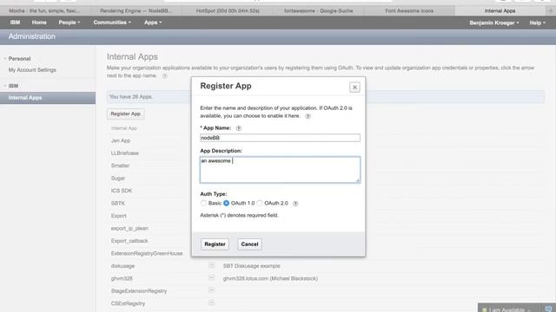Click the help icon next to OAuth 2.0
556x312 pixels.
tap(295, 204)
